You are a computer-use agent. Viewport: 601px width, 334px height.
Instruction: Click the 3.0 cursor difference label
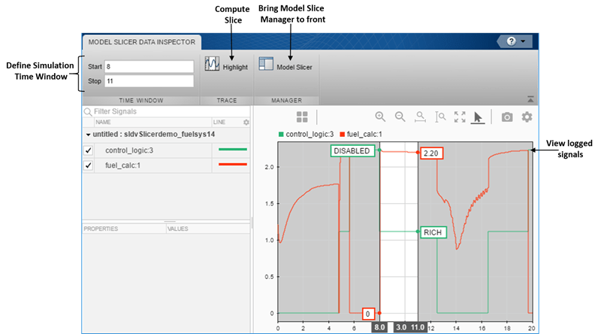tap(401, 327)
